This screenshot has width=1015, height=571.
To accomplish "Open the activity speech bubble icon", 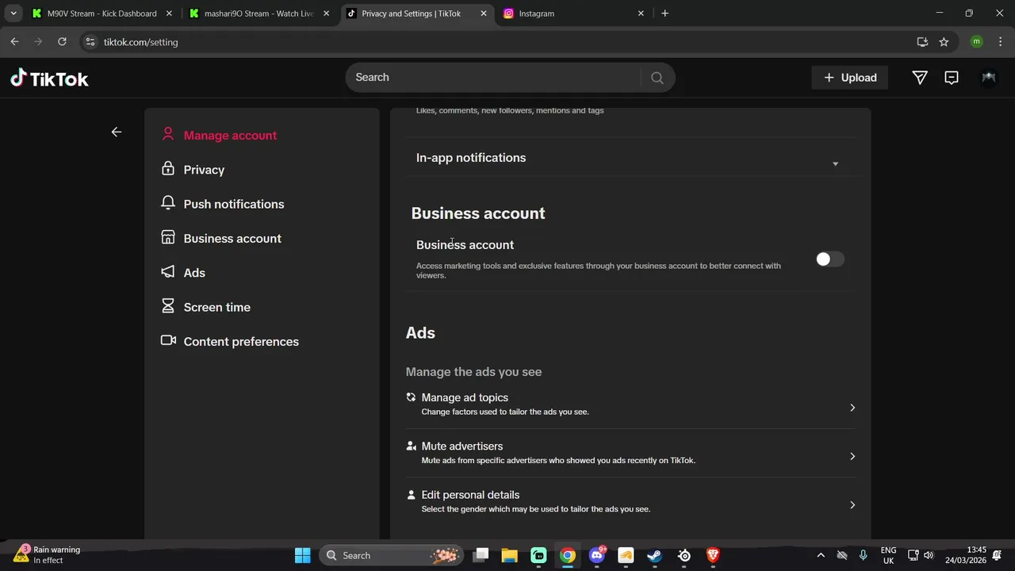I will point(952,78).
